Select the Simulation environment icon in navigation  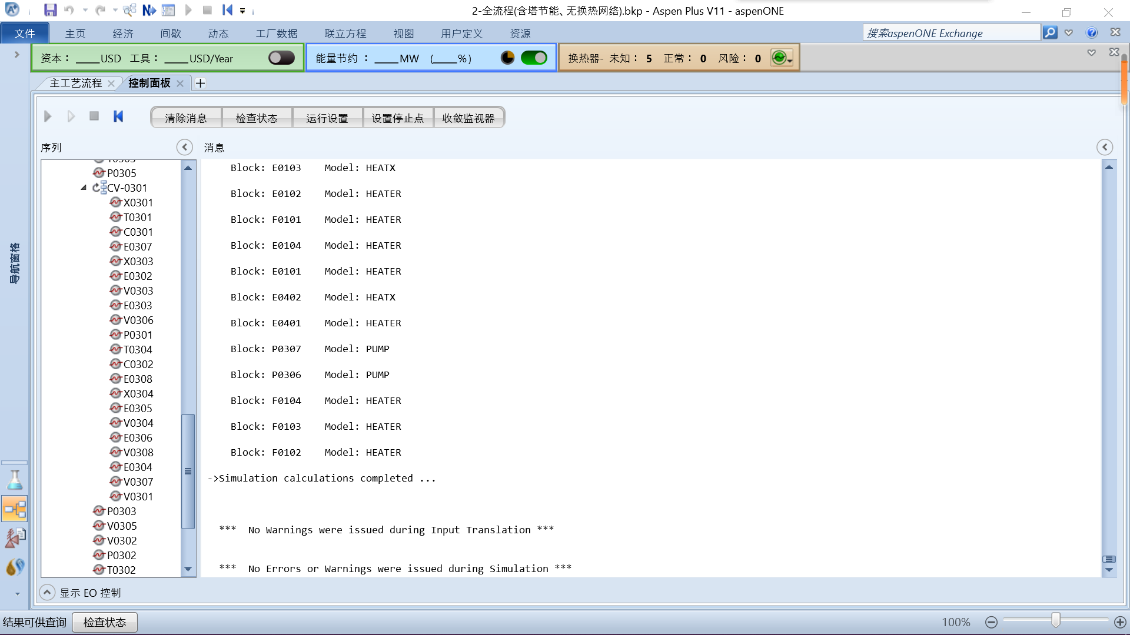(x=15, y=509)
